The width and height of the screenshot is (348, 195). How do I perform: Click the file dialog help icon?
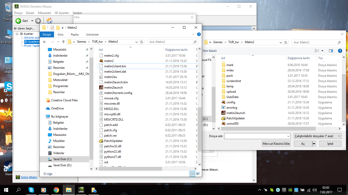pos(340,51)
